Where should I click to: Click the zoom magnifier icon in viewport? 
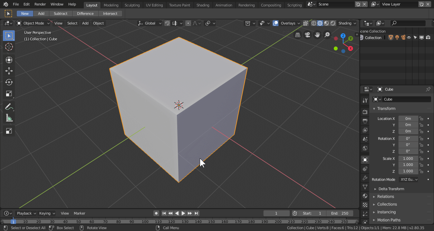point(327,35)
